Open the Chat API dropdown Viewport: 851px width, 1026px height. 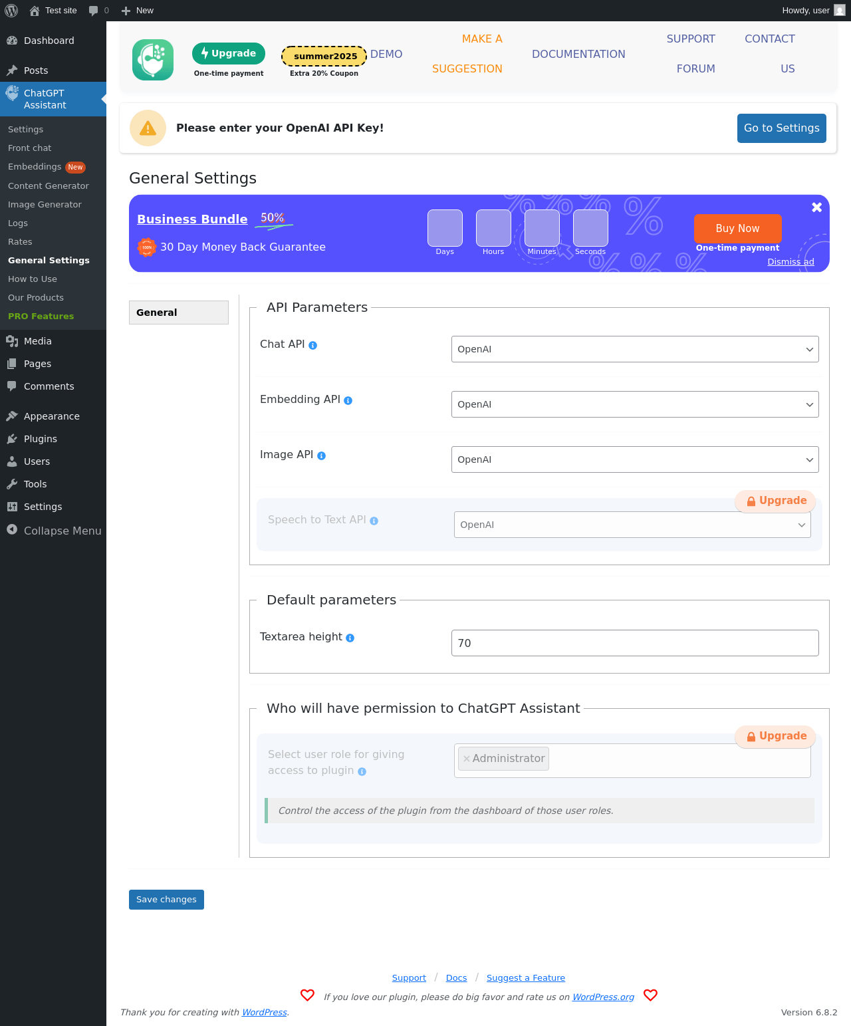[x=635, y=349]
